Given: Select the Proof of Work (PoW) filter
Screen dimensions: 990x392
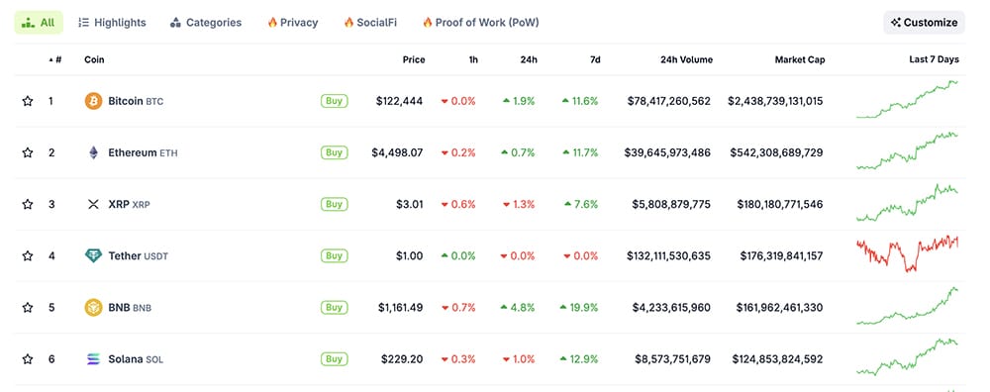Looking at the screenshot, I should (480, 23).
